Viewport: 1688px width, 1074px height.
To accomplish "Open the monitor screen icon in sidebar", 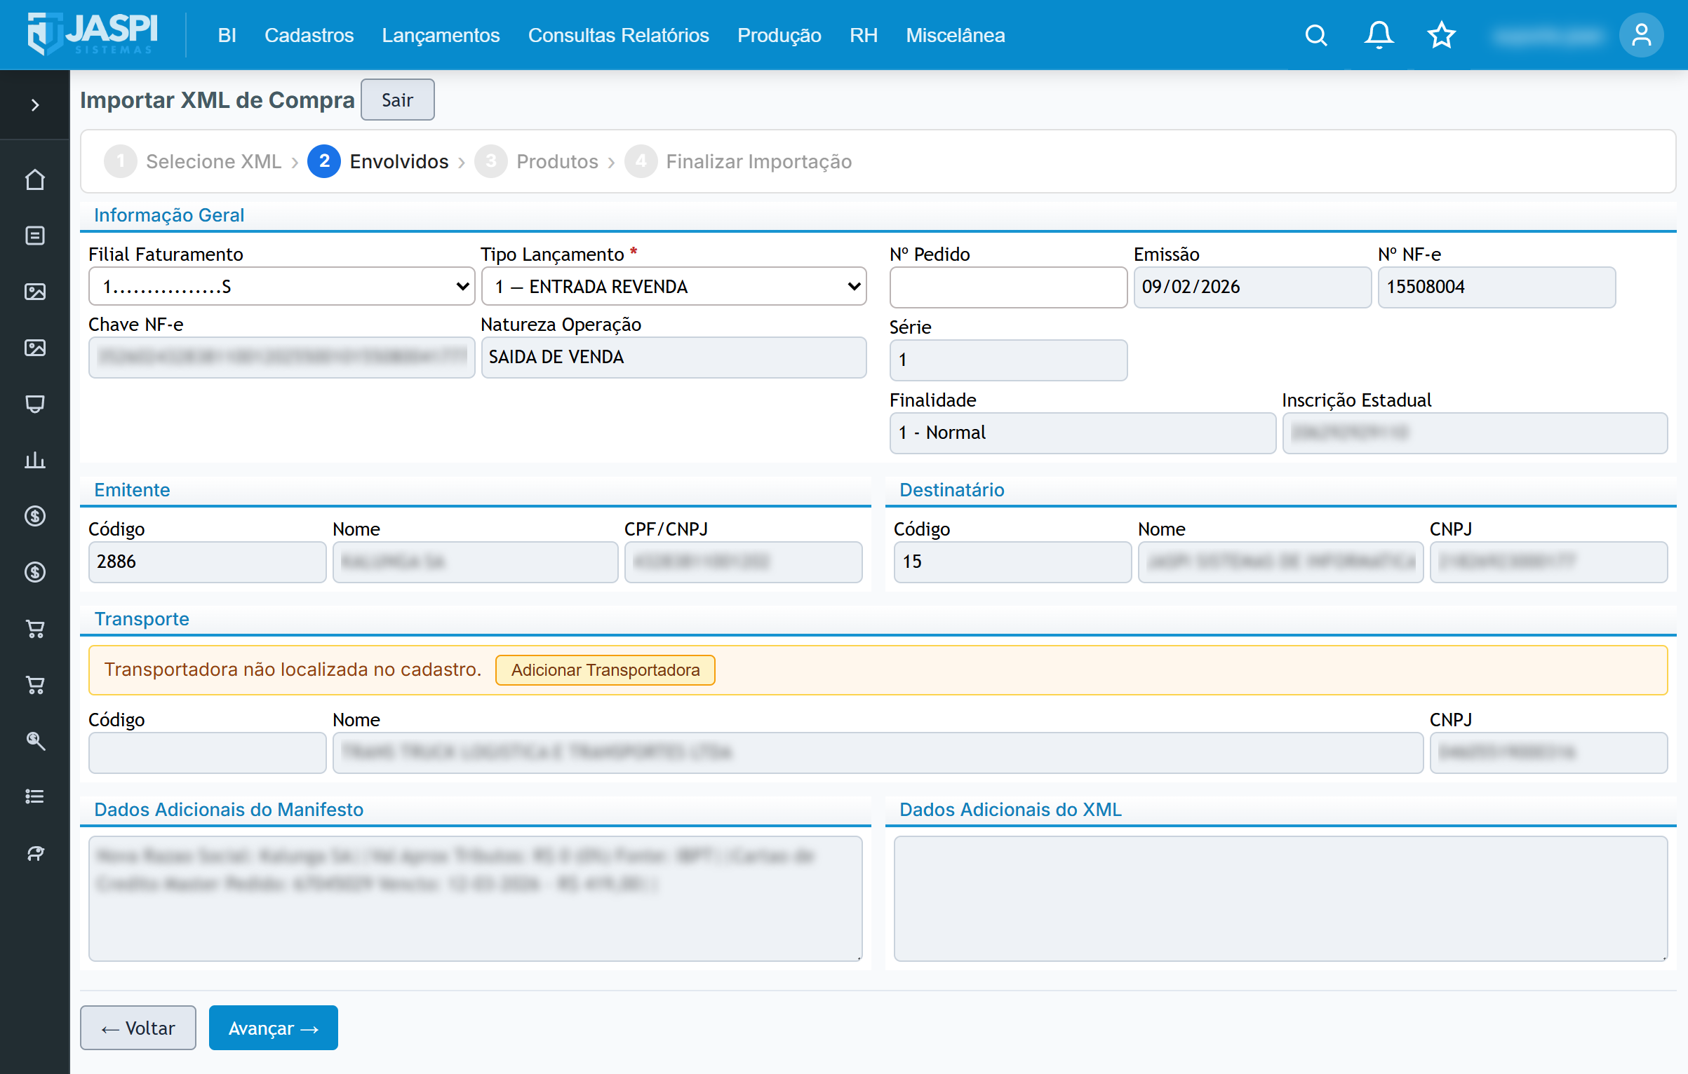I will (x=35, y=405).
